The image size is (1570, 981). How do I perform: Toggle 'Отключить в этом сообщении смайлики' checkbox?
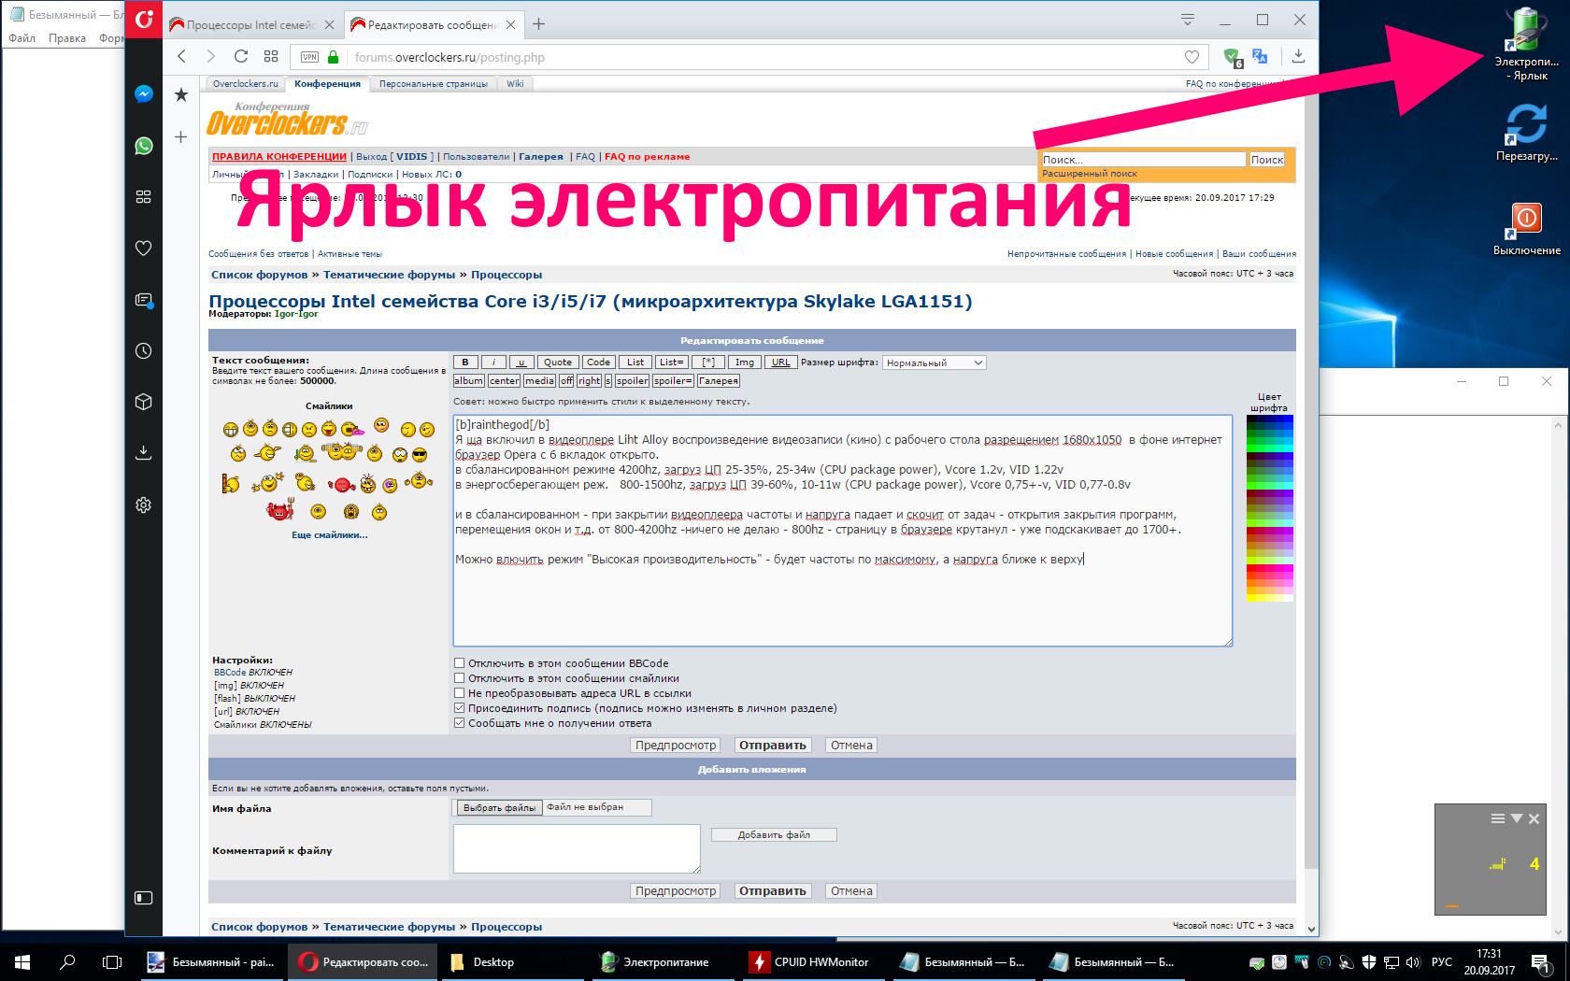pos(459,678)
